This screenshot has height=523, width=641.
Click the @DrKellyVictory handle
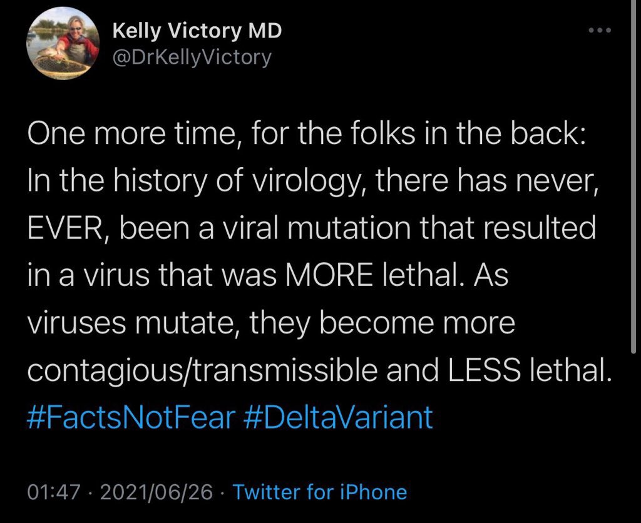[192, 58]
